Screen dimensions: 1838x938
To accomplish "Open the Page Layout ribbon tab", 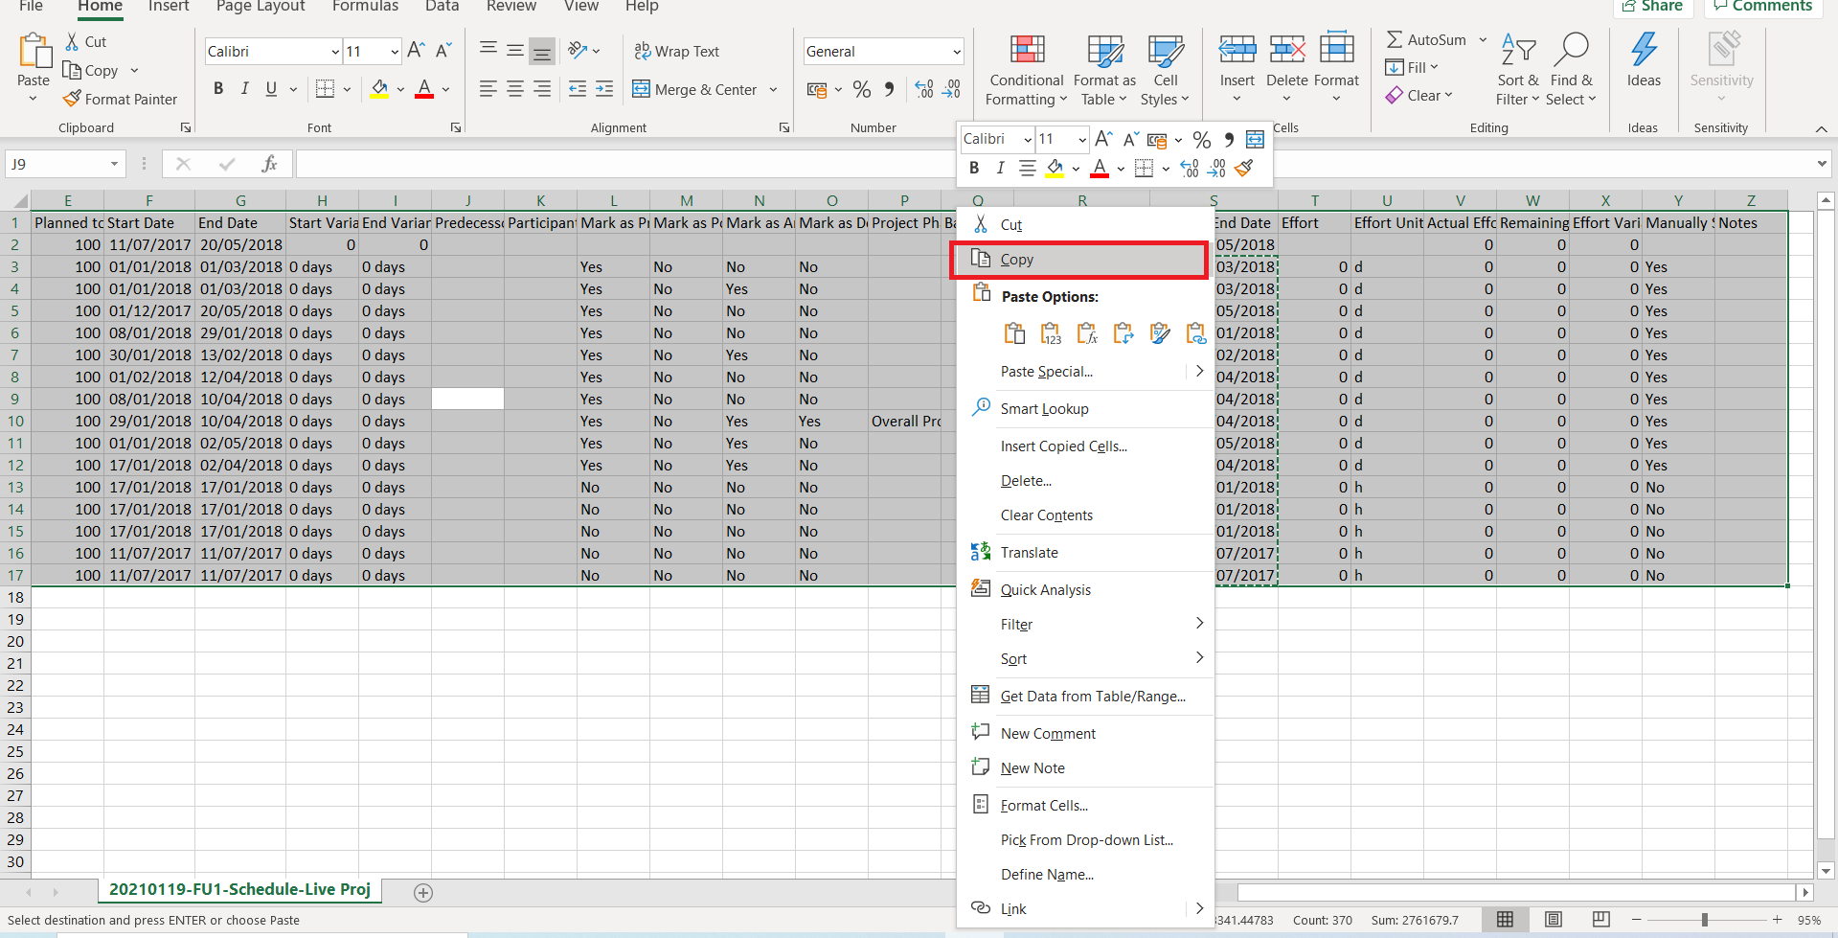I will (x=261, y=7).
